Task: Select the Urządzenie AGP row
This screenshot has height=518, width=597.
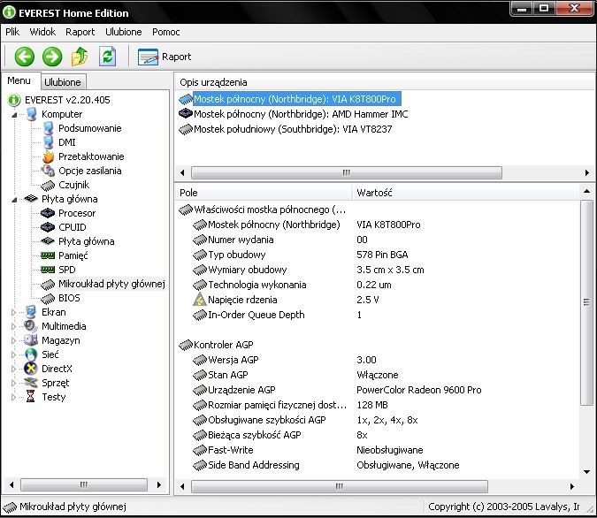Action: coord(377,390)
